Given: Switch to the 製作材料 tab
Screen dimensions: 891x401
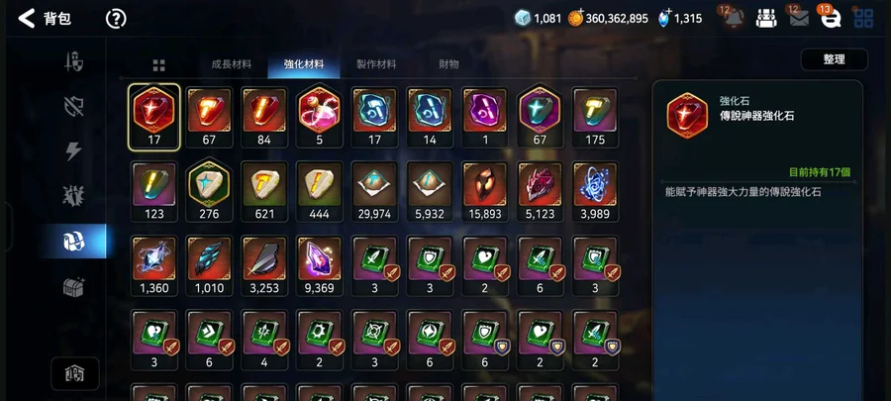Looking at the screenshot, I should click(376, 64).
